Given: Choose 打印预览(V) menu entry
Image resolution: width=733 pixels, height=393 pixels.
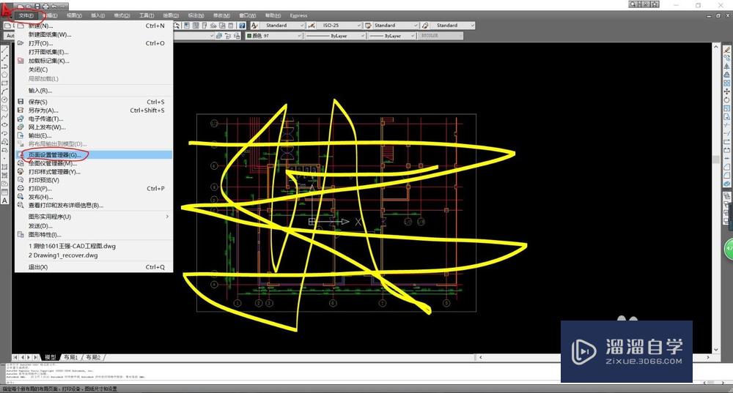Looking at the screenshot, I should [x=94, y=180].
